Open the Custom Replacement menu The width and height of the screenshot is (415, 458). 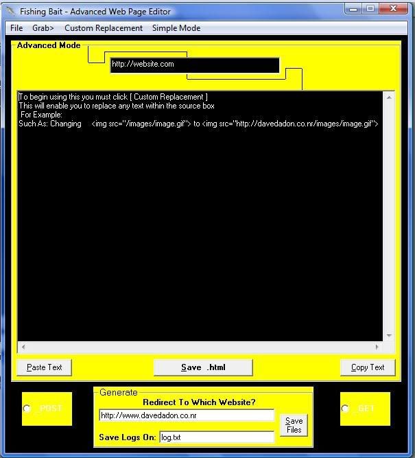click(x=104, y=28)
